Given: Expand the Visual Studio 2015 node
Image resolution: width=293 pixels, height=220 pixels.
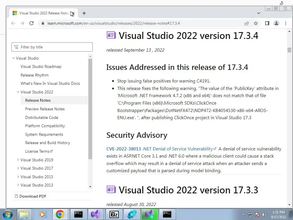Looking at the screenshot, I should (18, 176).
